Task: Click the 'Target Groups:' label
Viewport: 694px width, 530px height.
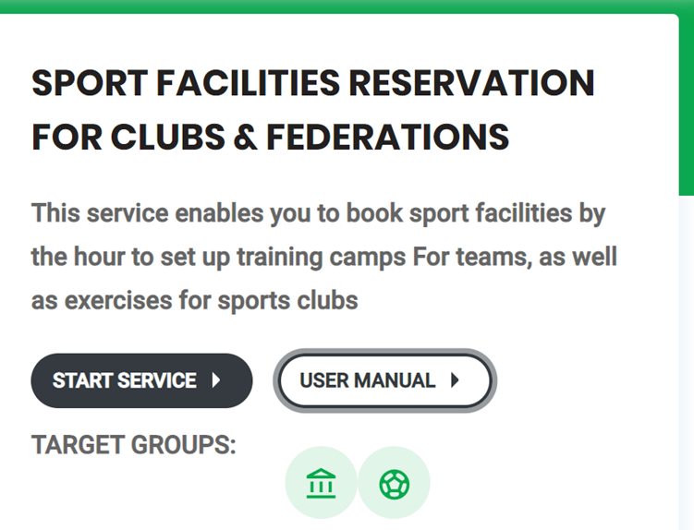Action: click(134, 445)
